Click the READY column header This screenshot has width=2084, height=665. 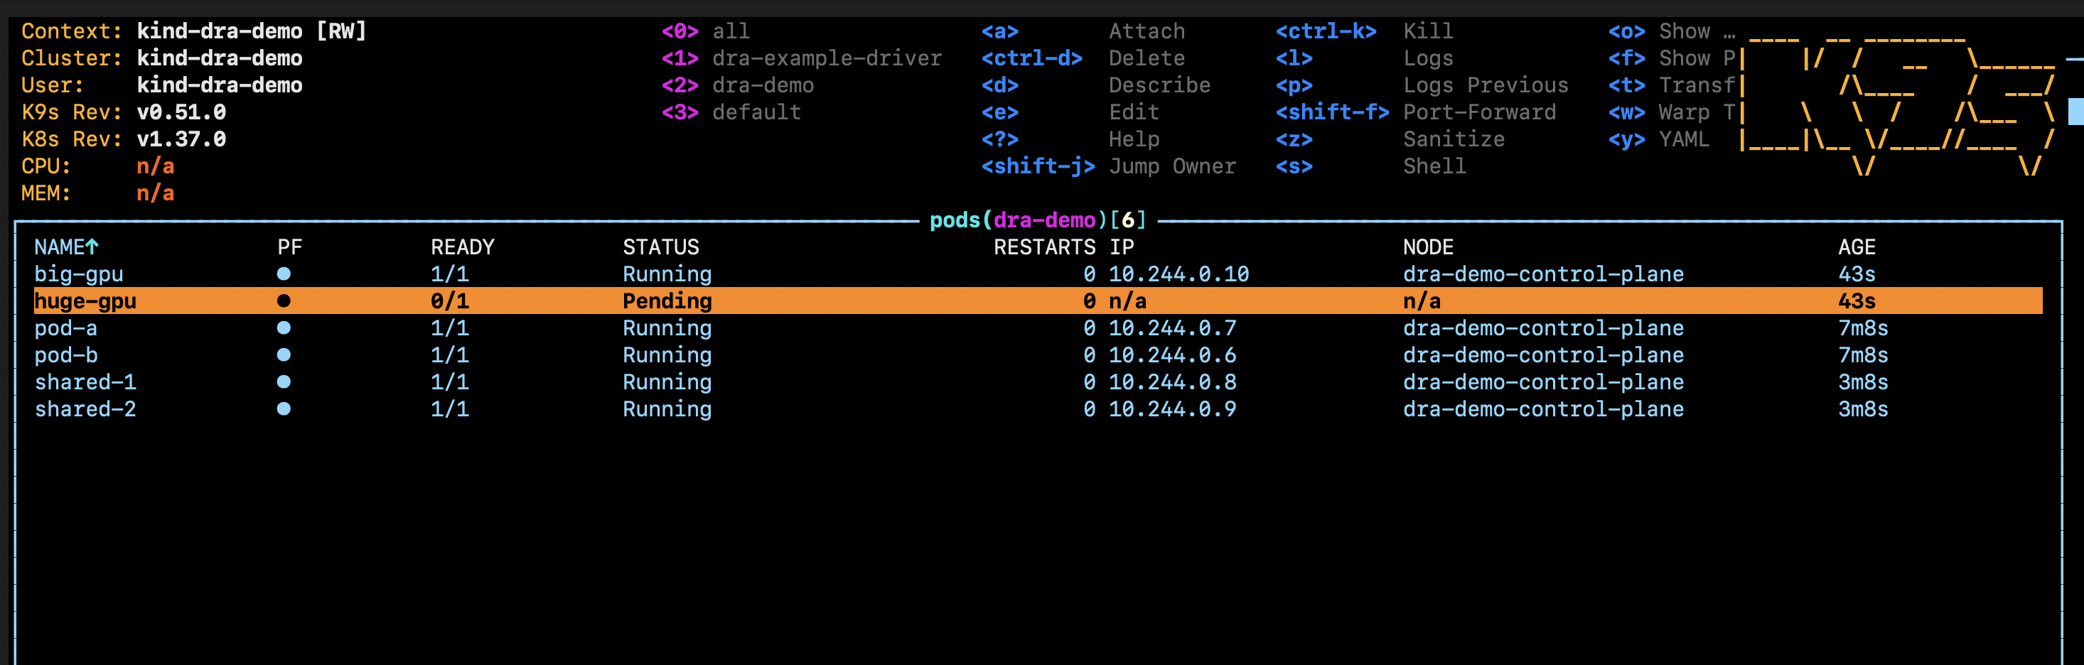(x=462, y=247)
